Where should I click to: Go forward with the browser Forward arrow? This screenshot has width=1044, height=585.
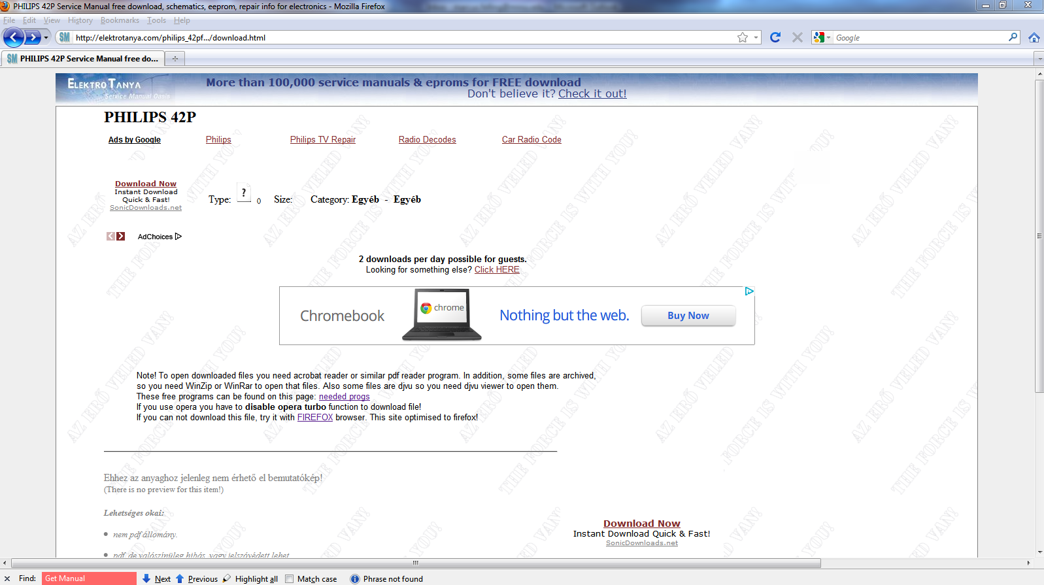pyautogui.click(x=33, y=37)
